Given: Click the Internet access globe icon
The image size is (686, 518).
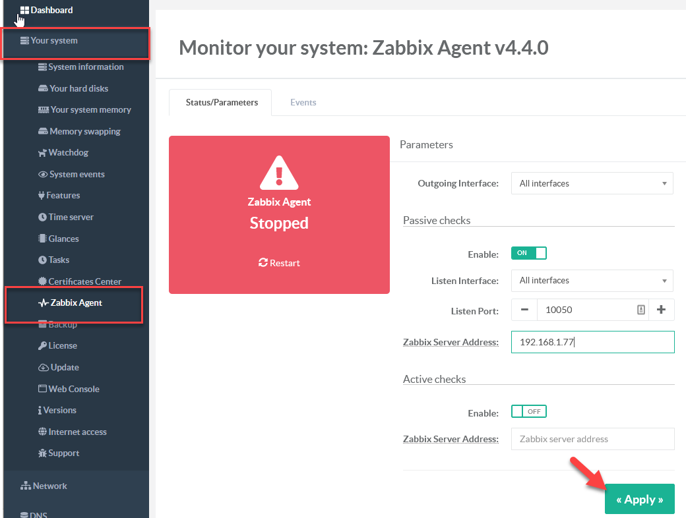Looking at the screenshot, I should 43,432.
